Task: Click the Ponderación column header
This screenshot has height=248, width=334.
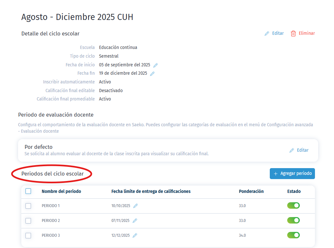Action: [x=251, y=191]
